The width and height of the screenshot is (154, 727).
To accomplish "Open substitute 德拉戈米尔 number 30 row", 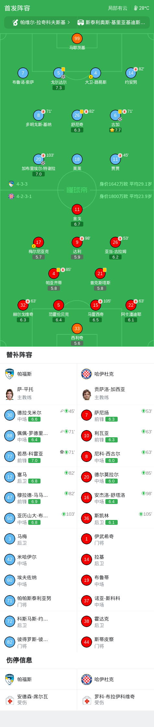I will (x=39, y=415).
